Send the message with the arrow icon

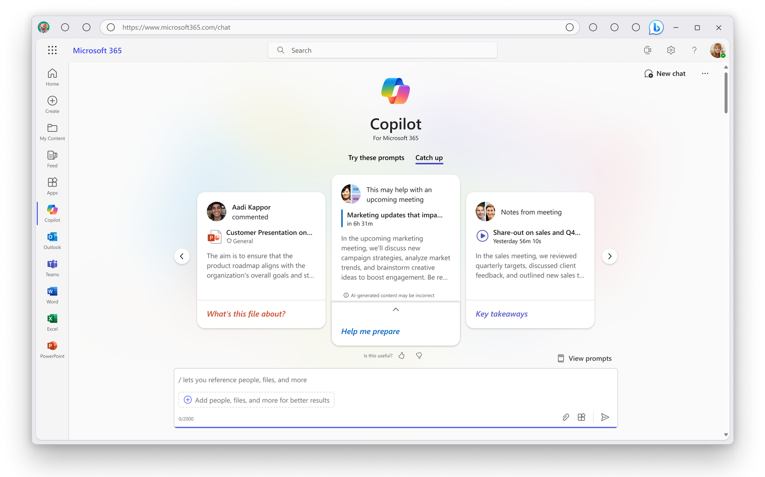point(605,417)
